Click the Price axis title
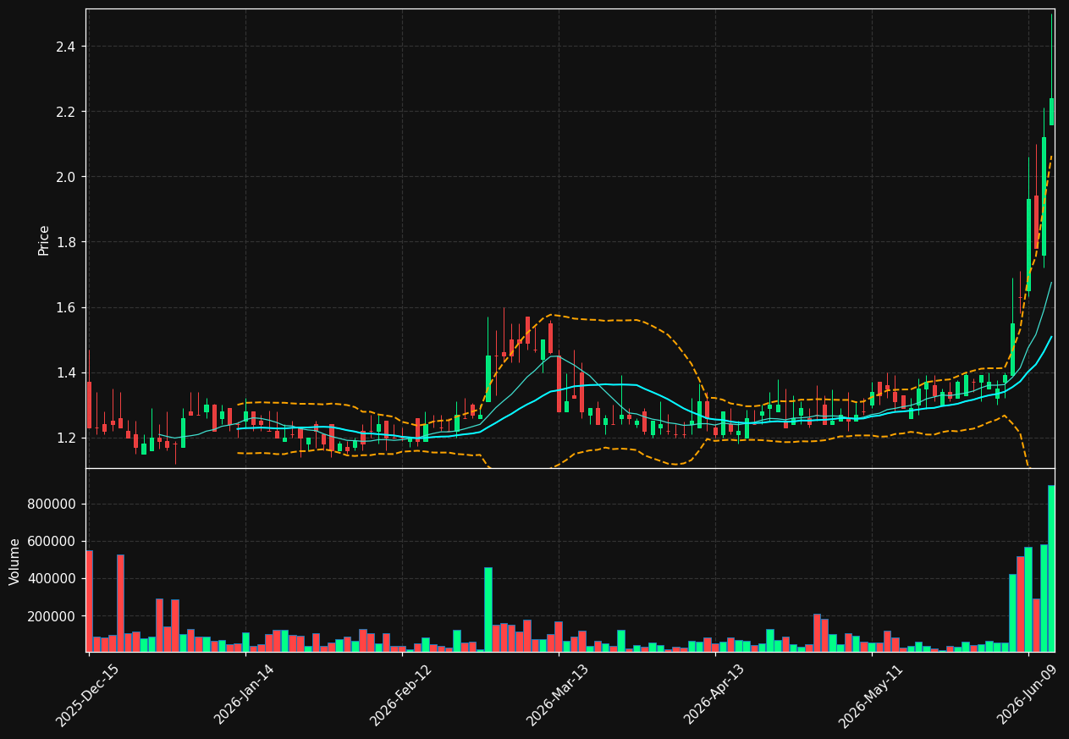The image size is (1069, 739). [44, 240]
